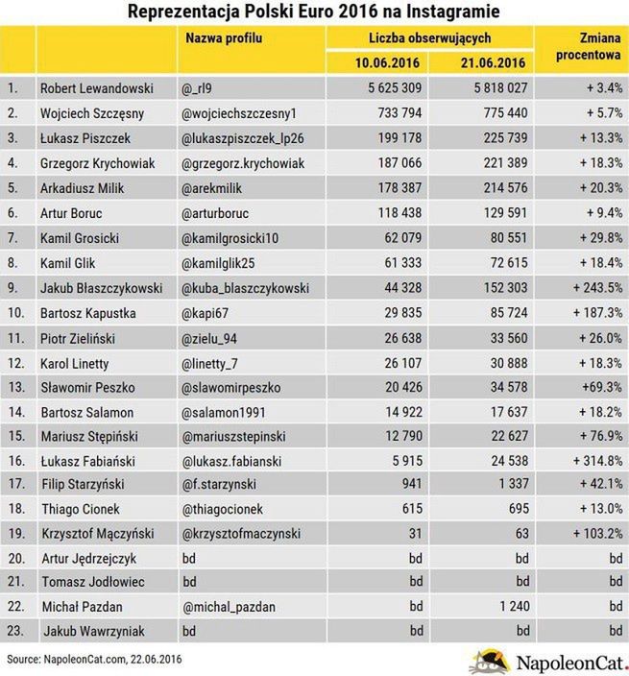
Task: Open the @michal_pazdan profile handle
Action: pos(228,607)
